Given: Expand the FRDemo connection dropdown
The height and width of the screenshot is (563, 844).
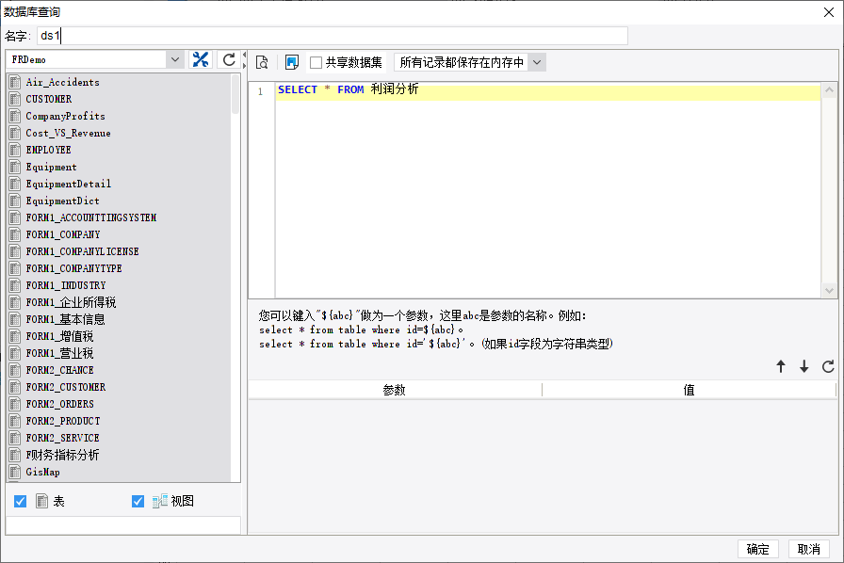Looking at the screenshot, I should [x=175, y=59].
